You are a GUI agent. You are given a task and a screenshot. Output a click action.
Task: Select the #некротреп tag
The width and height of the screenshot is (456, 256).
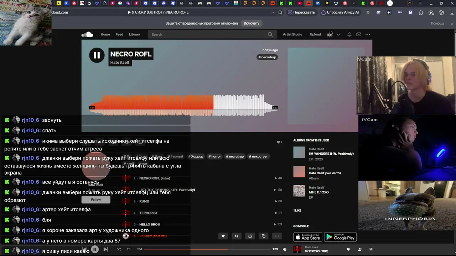259,156
